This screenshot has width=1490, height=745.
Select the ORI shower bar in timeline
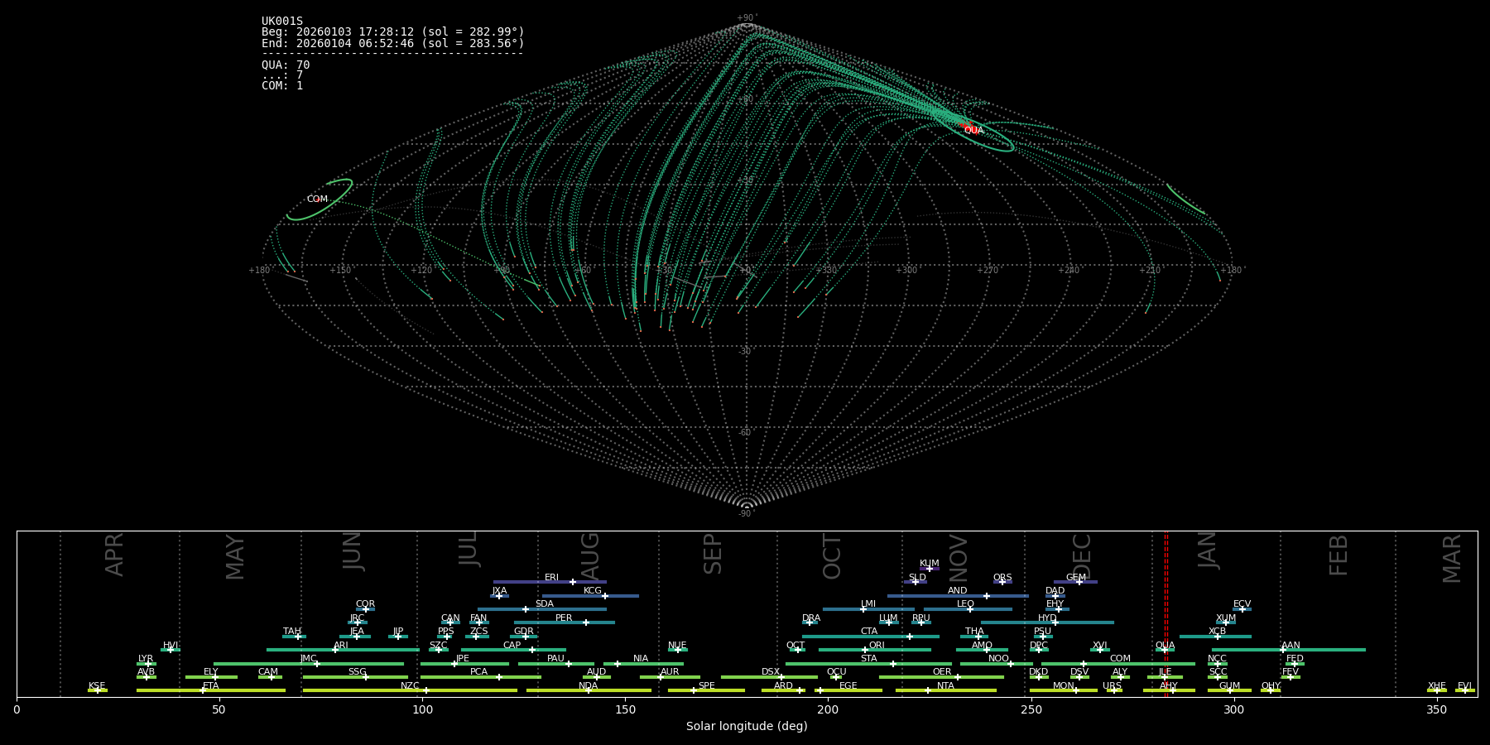[875, 650]
